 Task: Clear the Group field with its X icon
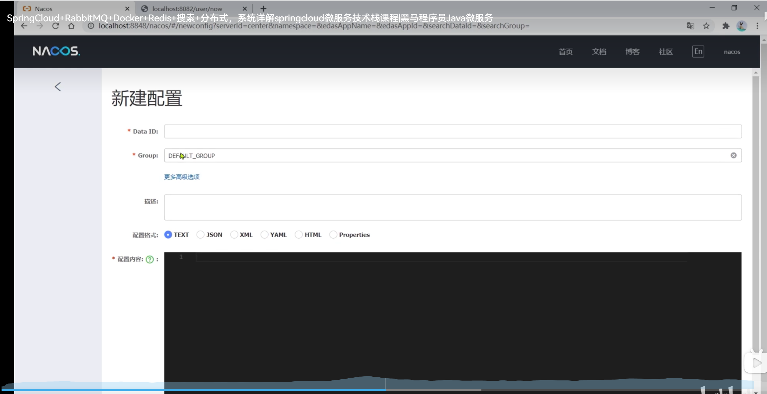point(733,155)
